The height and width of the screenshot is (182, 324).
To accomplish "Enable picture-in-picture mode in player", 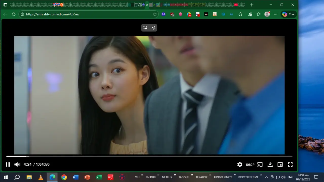I will click(280, 165).
